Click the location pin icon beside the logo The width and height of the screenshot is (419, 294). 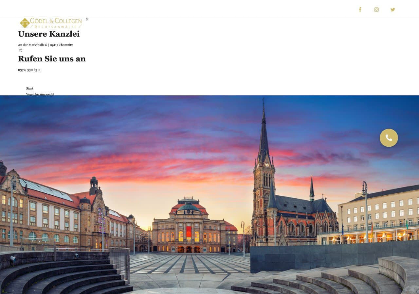(x=87, y=19)
